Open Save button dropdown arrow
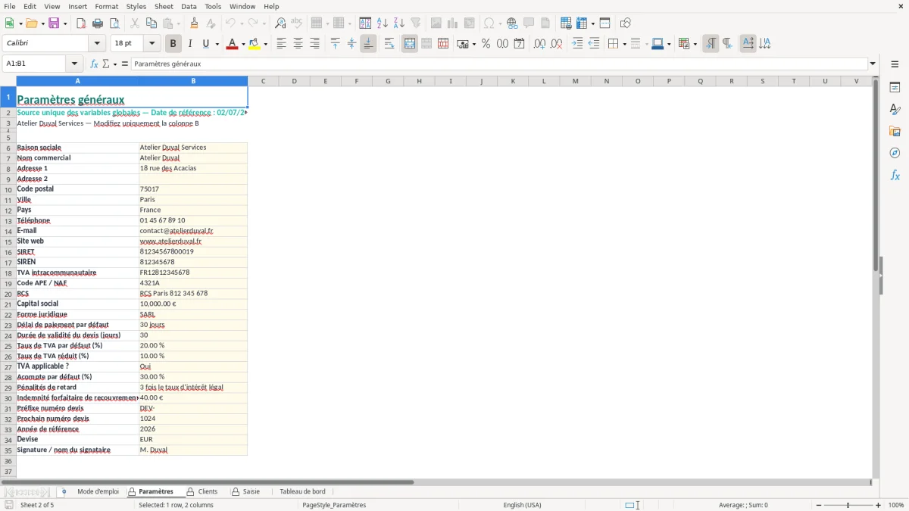Viewport: 909px width, 511px height. click(65, 23)
